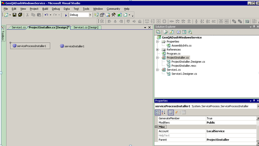Save the current file with floppy icon

coord(14,15)
